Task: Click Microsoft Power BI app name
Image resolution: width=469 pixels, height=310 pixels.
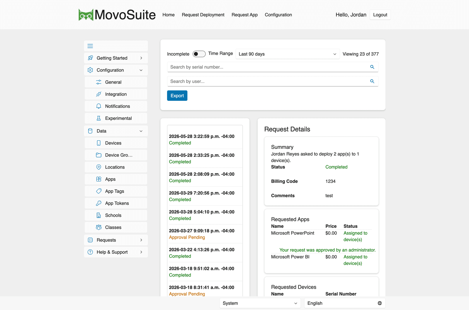Action: [290, 257]
